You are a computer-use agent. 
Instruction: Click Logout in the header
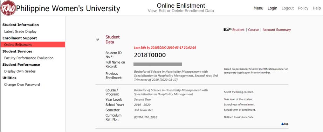[288, 8]
